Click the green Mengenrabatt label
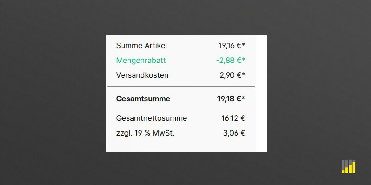The height and width of the screenshot is (185, 371). point(141,60)
